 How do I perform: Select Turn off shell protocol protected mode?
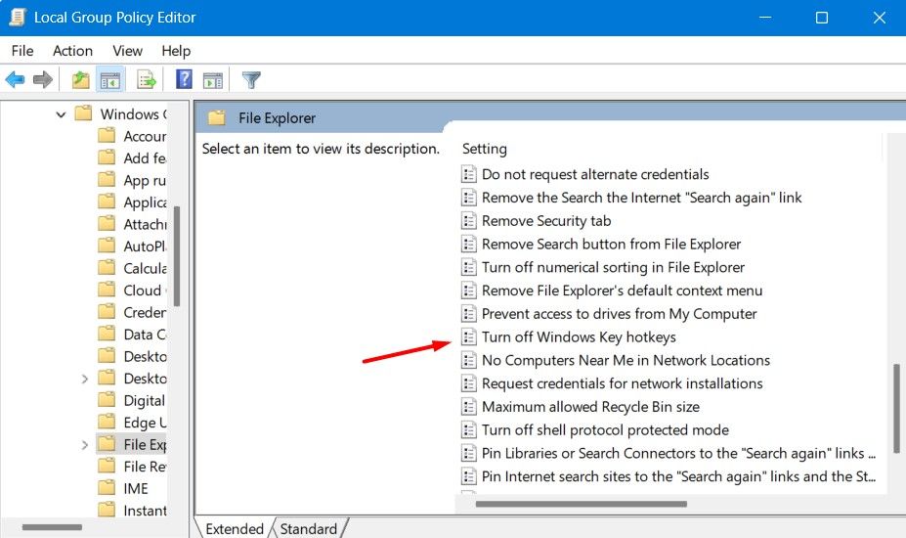(x=605, y=429)
